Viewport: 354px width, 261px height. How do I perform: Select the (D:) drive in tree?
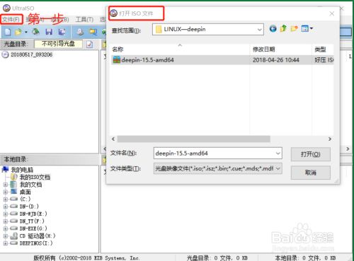point(29,207)
